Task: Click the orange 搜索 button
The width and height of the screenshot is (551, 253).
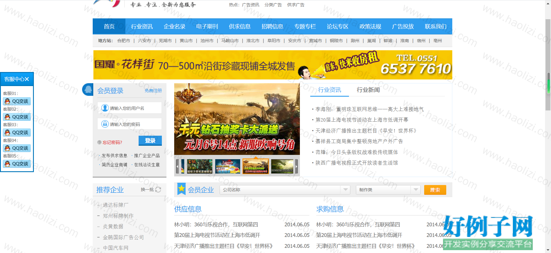Action: (x=435, y=190)
